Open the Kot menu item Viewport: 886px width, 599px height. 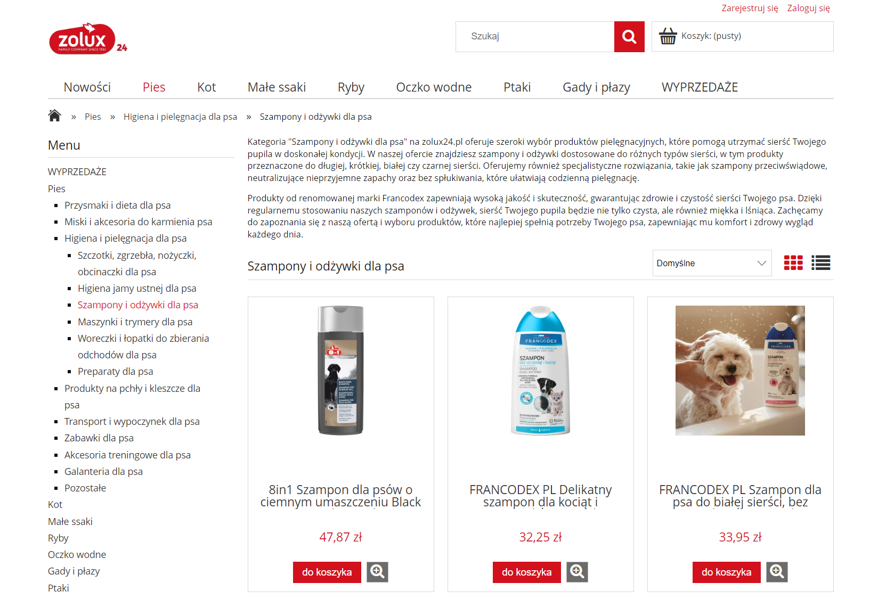point(207,87)
